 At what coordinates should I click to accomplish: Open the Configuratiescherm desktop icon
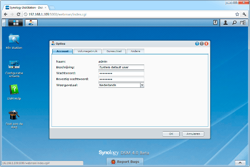click(14, 69)
